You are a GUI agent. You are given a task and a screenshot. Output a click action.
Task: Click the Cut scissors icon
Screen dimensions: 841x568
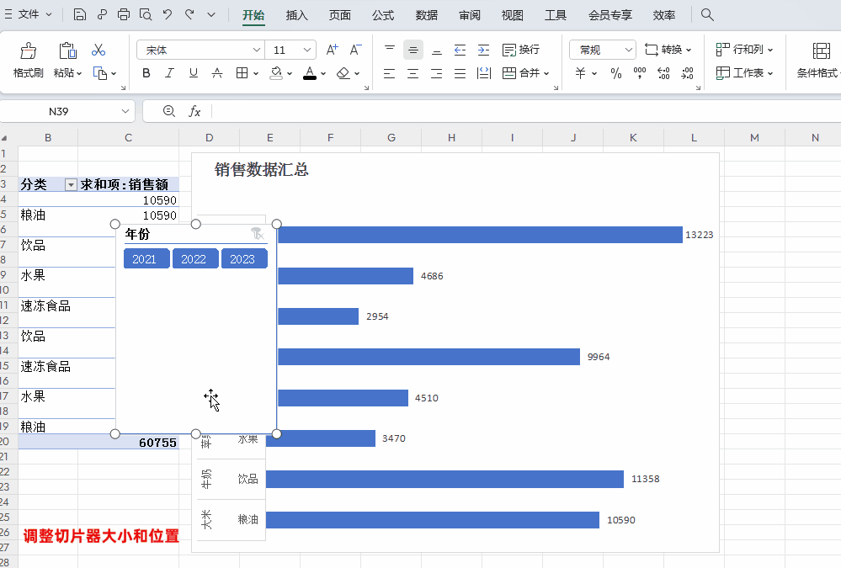(98, 50)
